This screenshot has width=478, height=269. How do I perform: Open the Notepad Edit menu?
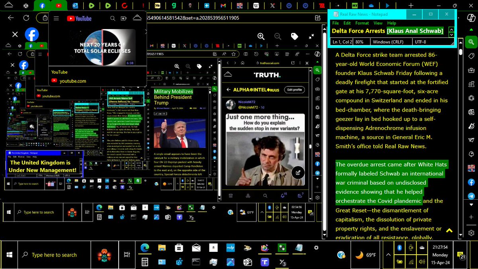click(347, 23)
